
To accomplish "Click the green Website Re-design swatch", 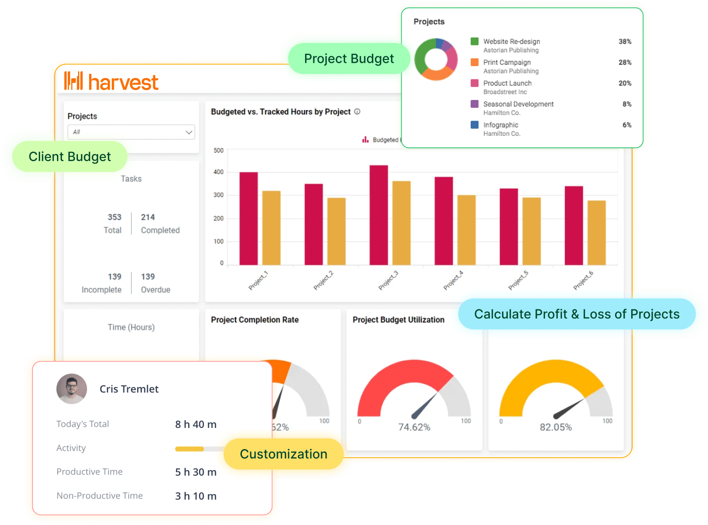I will pyautogui.click(x=475, y=41).
